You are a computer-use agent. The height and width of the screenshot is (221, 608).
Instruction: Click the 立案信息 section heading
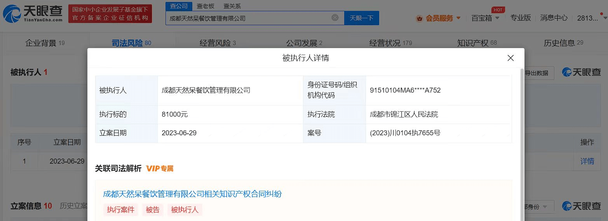(x=31, y=206)
